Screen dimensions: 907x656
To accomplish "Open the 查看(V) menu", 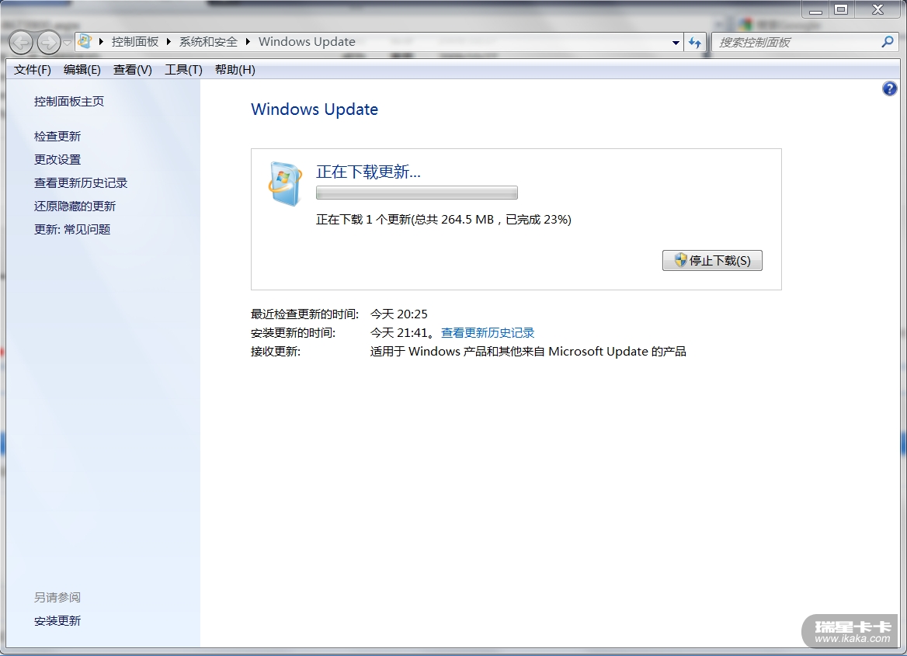I will (133, 69).
